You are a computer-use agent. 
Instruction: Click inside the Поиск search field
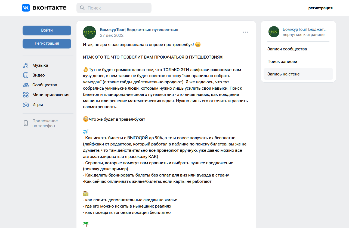coord(117,8)
